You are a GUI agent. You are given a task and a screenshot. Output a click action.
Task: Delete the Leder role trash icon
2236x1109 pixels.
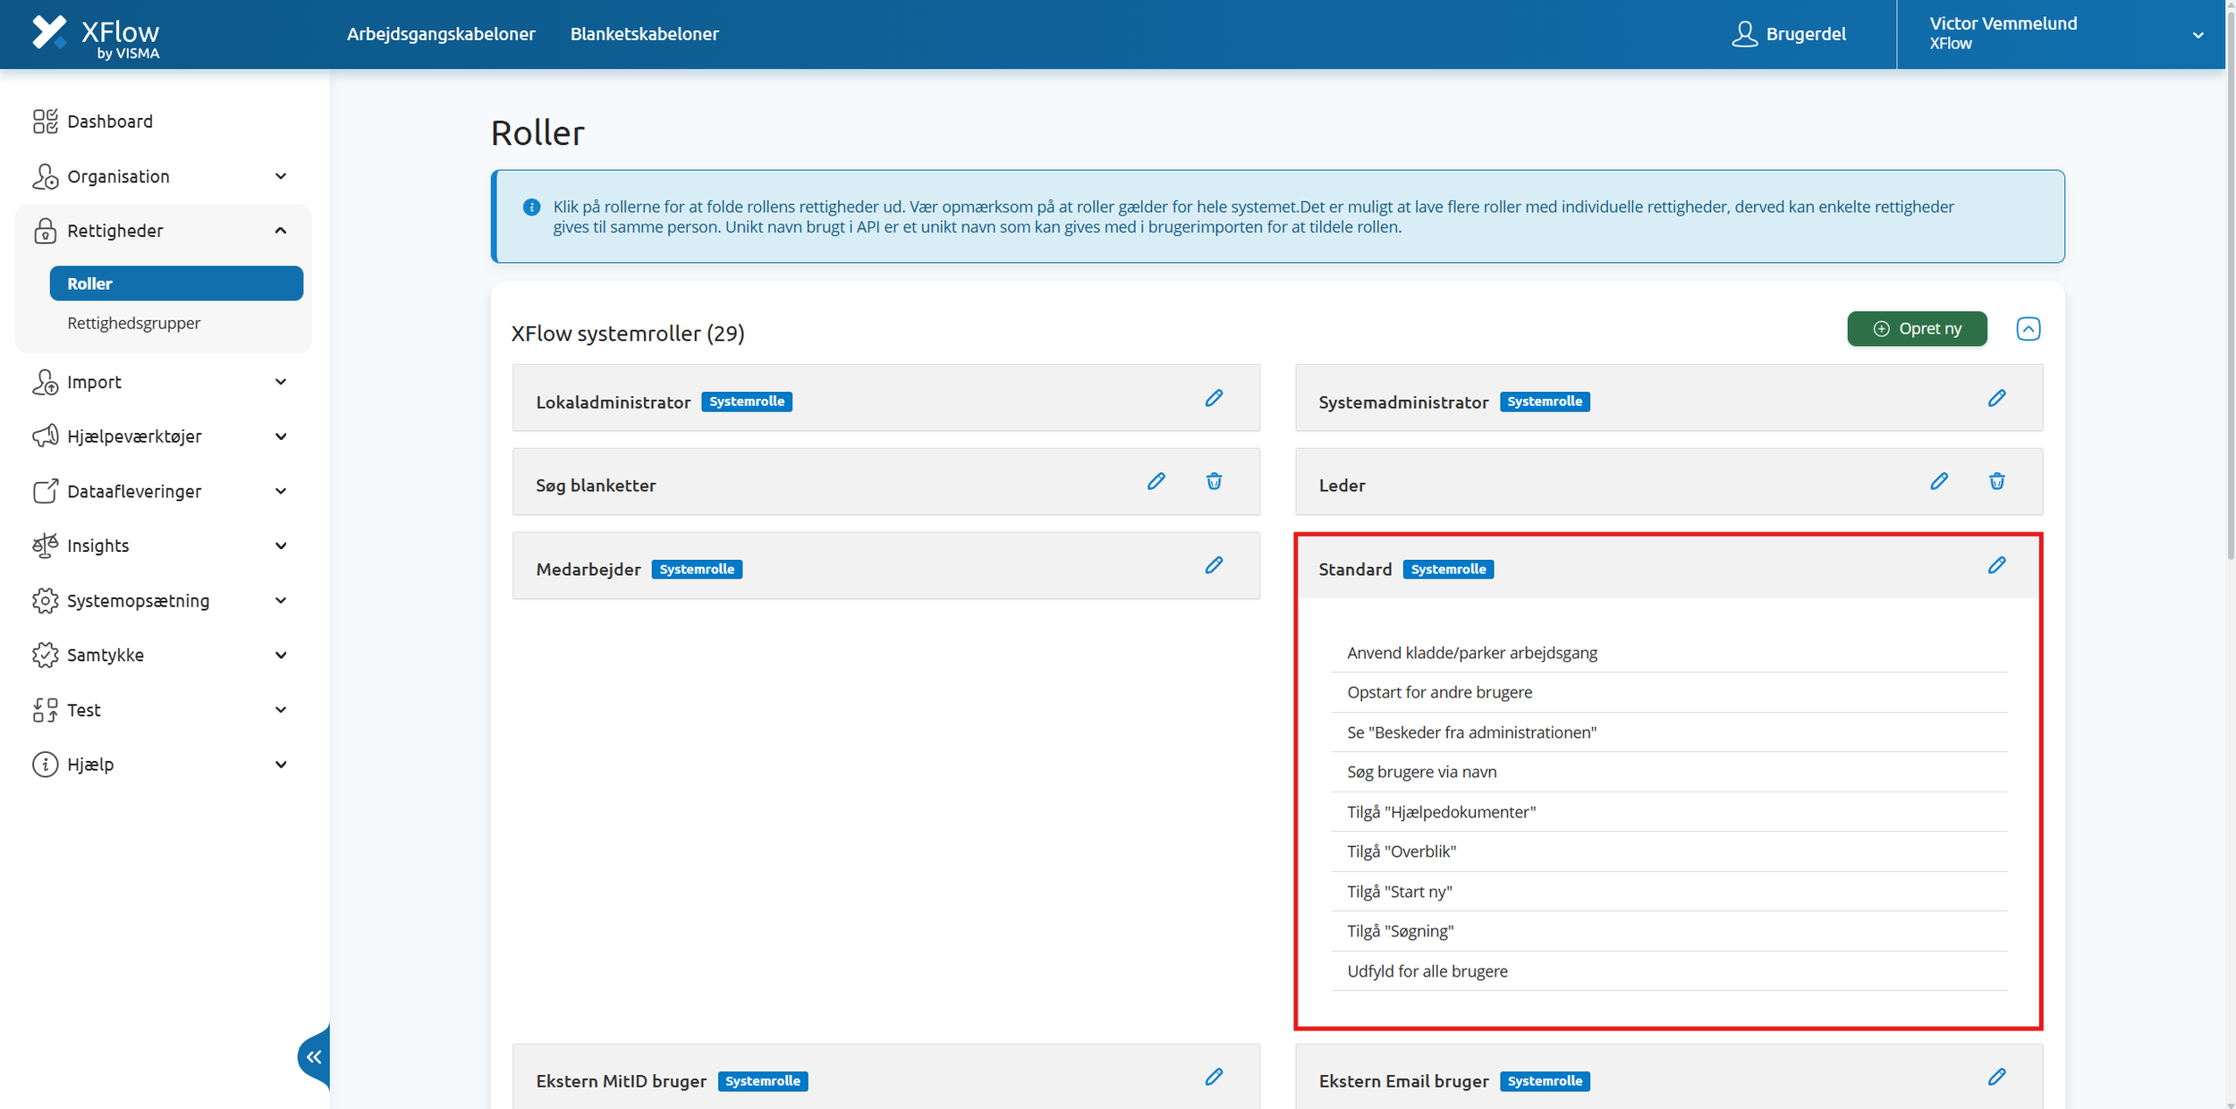pos(1996,481)
